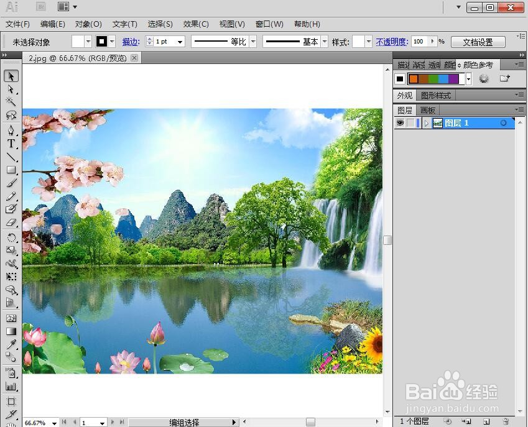Choose the Width/Warp tool

tap(11, 264)
